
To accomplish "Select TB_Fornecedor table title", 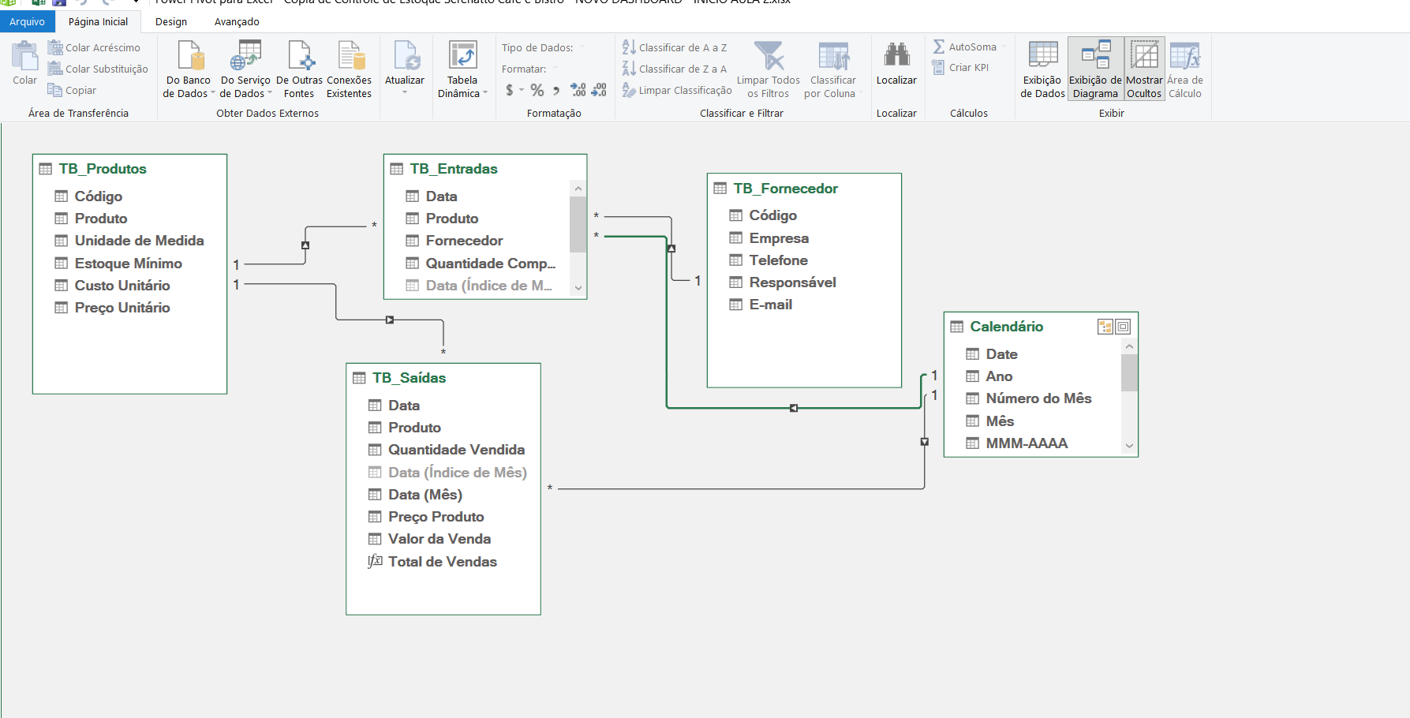I will [x=785, y=189].
